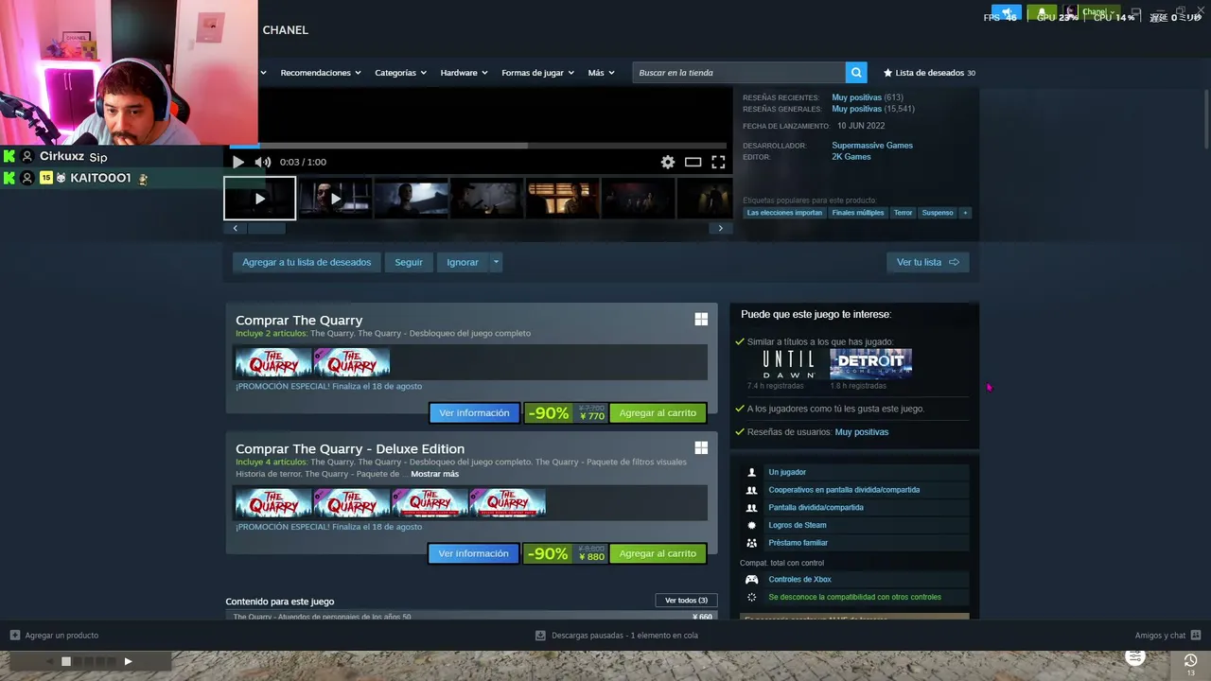1211x681 pixels.
Task: Open 2K Games publisher link
Action: click(851, 157)
